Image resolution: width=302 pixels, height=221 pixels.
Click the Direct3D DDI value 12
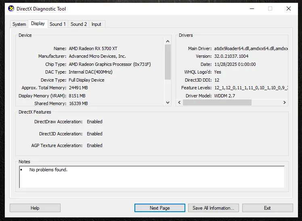pos(217,80)
